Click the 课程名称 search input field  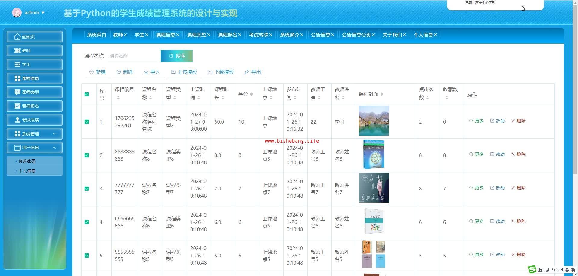pos(133,56)
